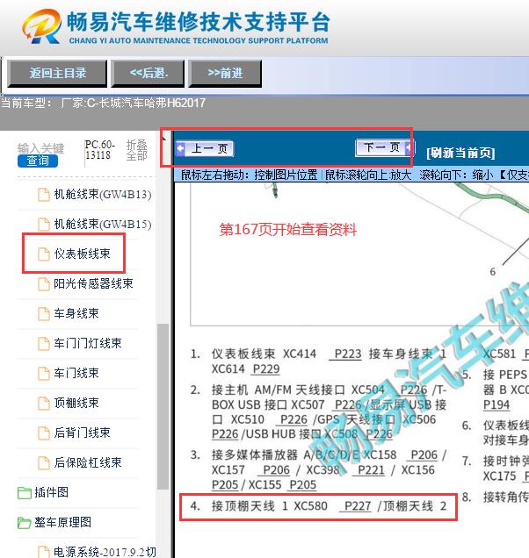Open the P226 link after XC510

coord(293,420)
